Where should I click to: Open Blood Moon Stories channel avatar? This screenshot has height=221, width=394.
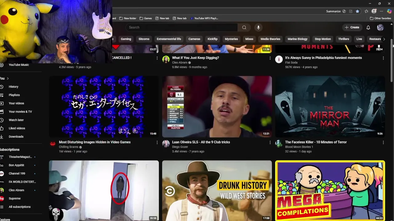[279, 144]
